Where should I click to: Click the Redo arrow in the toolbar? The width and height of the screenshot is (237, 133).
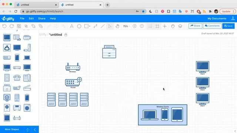[x=11, y=26]
